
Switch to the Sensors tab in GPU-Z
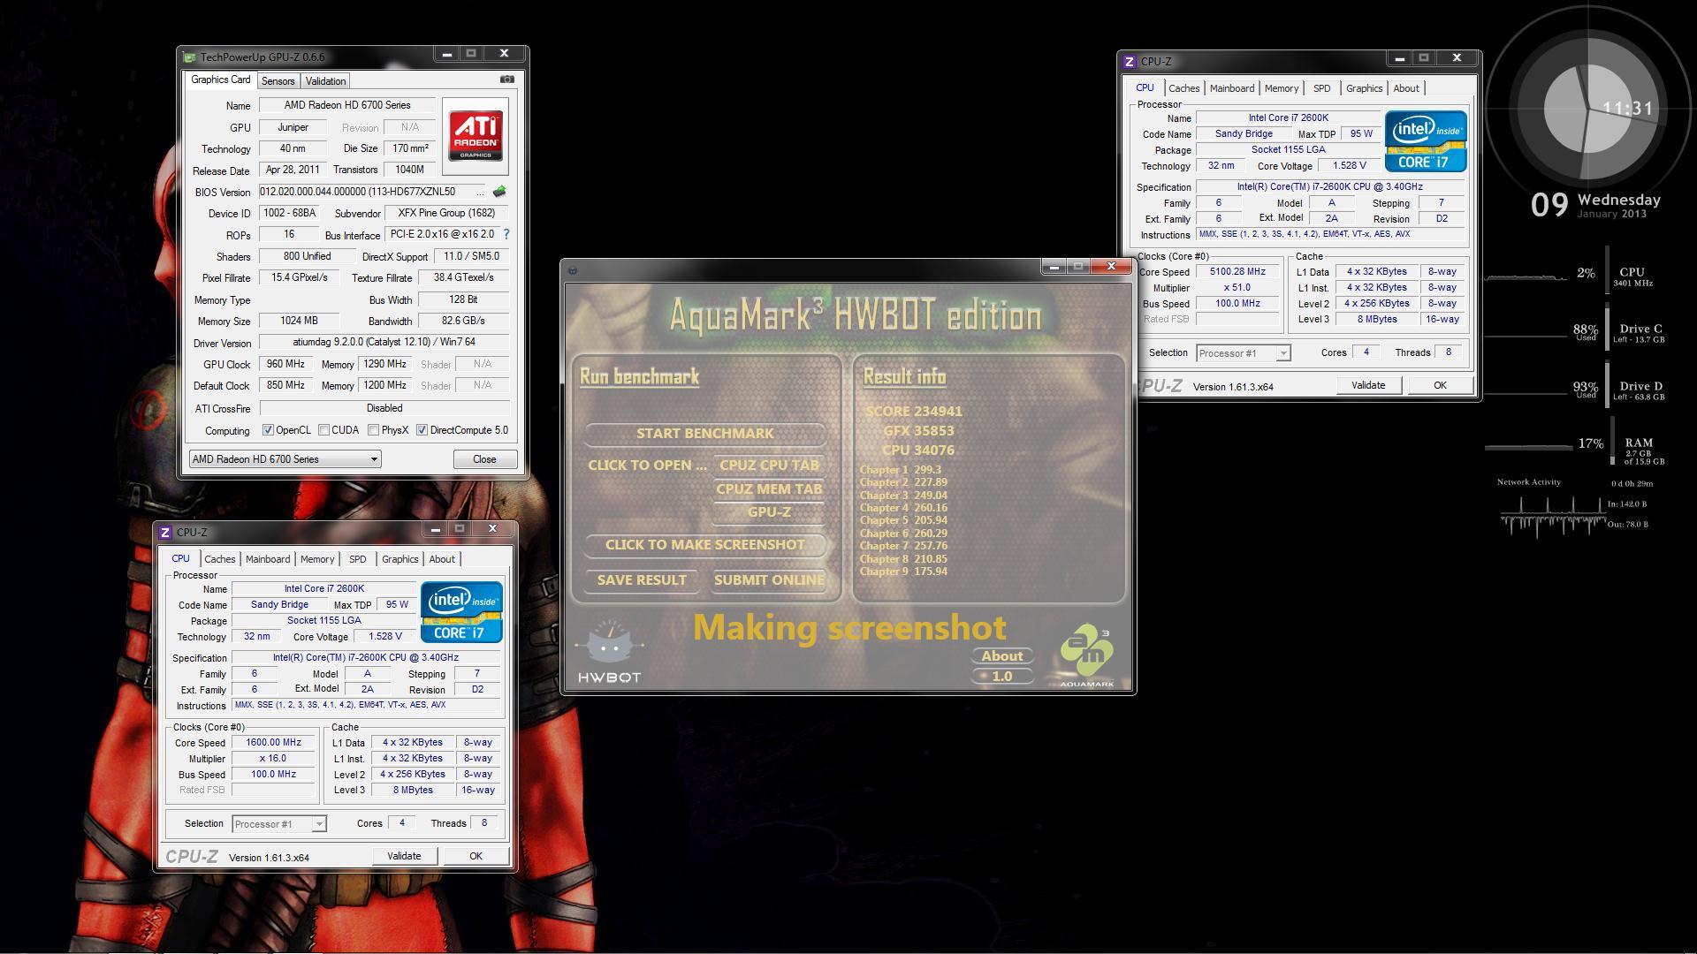coord(278,81)
